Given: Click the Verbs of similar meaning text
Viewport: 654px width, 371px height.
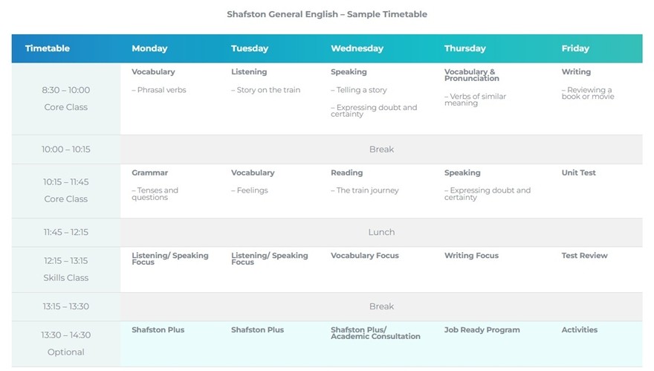Looking at the screenshot, I should (476, 100).
